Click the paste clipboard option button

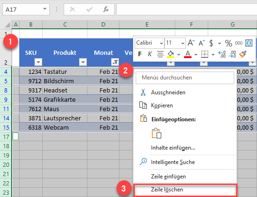click(x=157, y=133)
